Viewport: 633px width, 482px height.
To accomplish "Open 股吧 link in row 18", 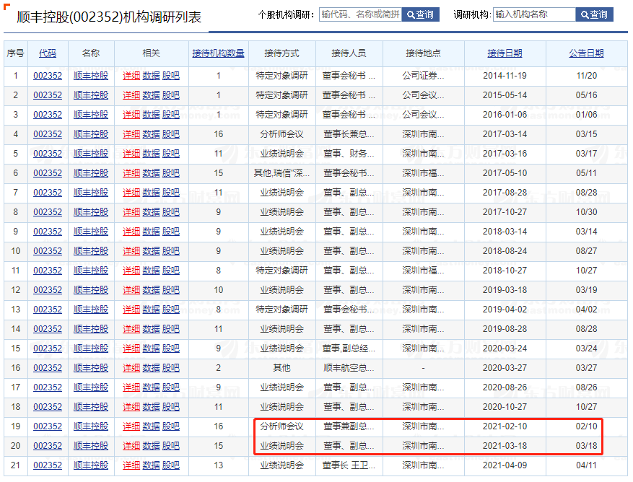I will pyautogui.click(x=171, y=407).
